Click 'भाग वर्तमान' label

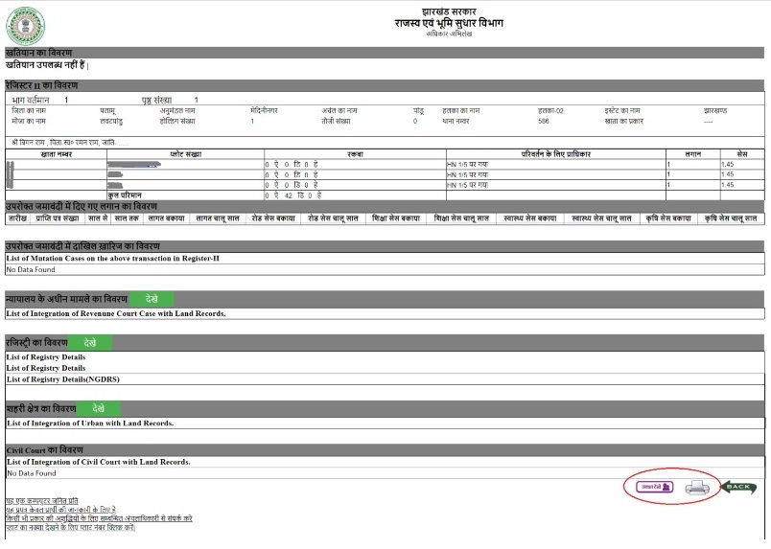31,100
